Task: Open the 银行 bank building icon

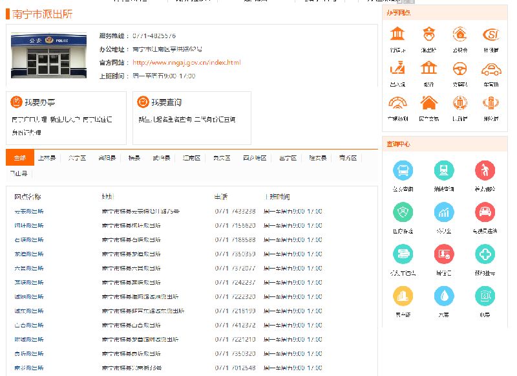Action: click(x=428, y=69)
